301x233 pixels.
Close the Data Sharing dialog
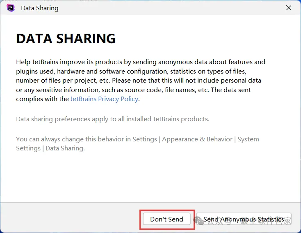(x=289, y=8)
